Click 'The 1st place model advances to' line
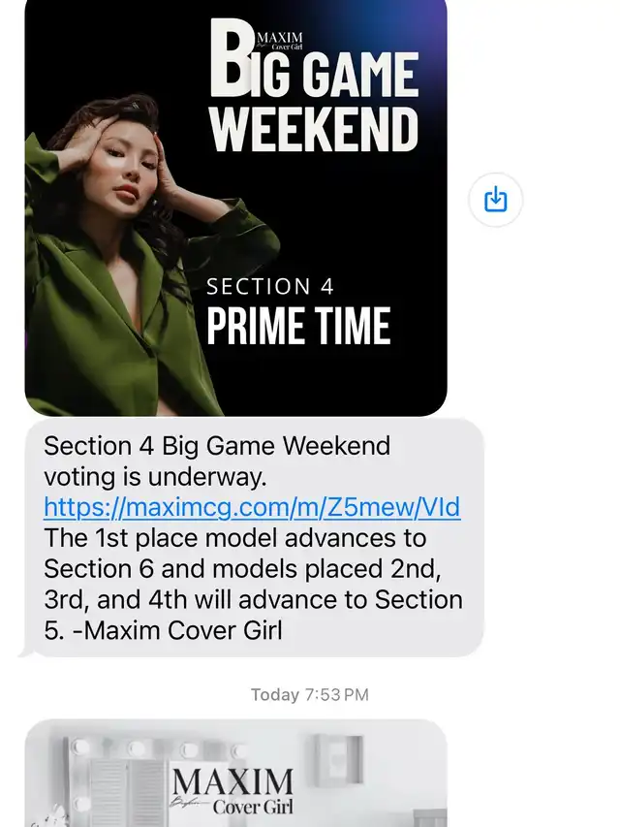Viewport: 620px width, 827px height. tap(235, 538)
